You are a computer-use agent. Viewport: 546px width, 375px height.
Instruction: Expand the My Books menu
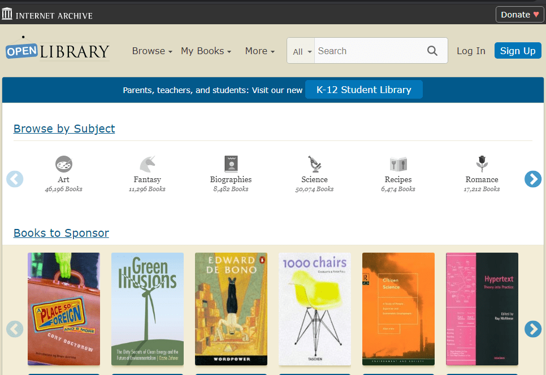click(x=206, y=51)
